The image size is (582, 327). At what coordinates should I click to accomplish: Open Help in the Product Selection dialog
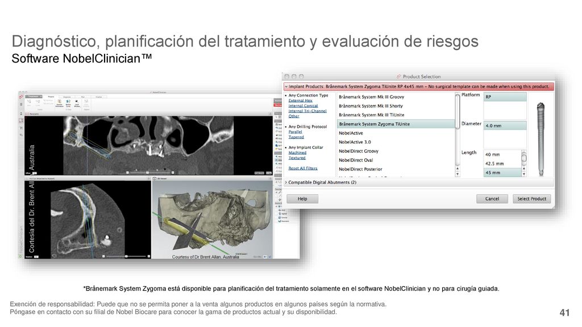point(302,199)
